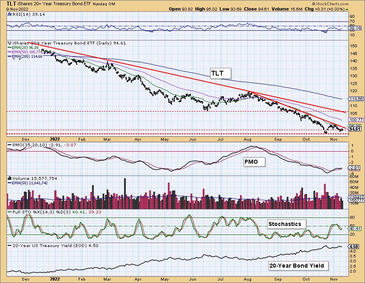Click the 2022 label on price time axis
365x283 pixels.
55,139
